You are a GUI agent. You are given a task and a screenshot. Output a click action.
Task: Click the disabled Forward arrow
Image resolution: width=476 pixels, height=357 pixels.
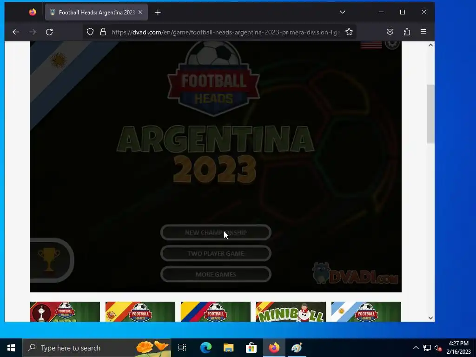[x=33, y=32]
